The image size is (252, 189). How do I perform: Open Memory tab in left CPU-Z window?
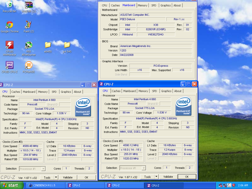(43, 92)
